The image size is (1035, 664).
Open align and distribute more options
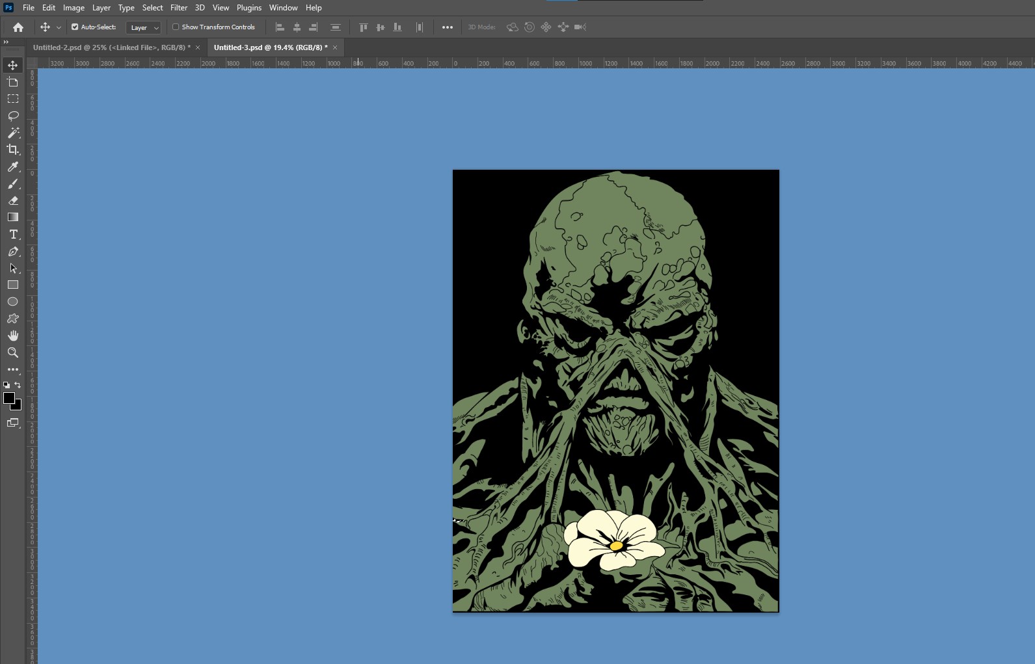tap(448, 27)
